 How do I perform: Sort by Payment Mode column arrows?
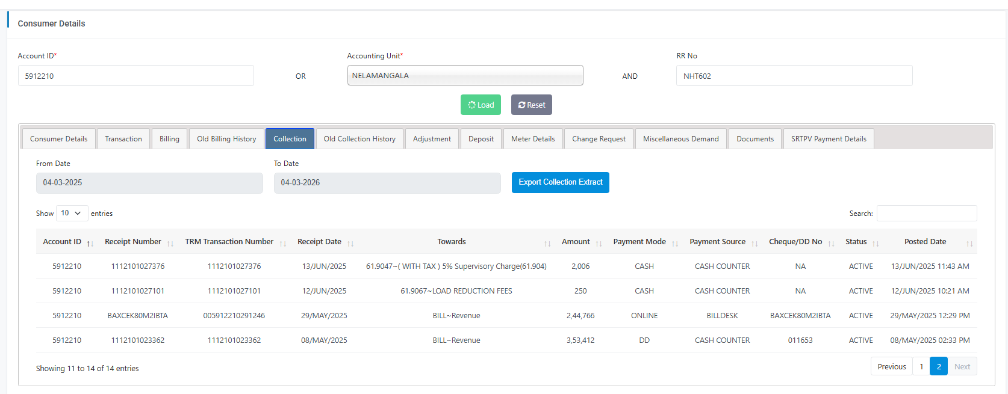tap(674, 244)
